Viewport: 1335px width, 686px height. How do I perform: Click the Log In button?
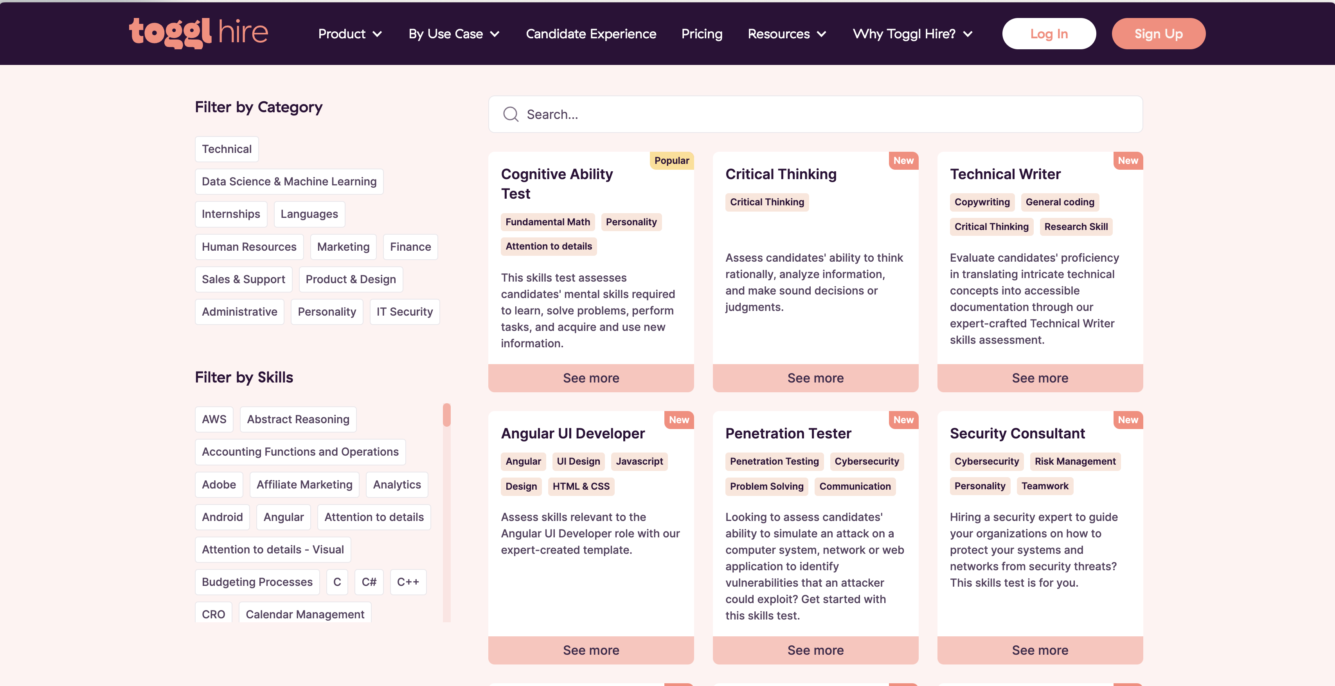[1049, 33]
